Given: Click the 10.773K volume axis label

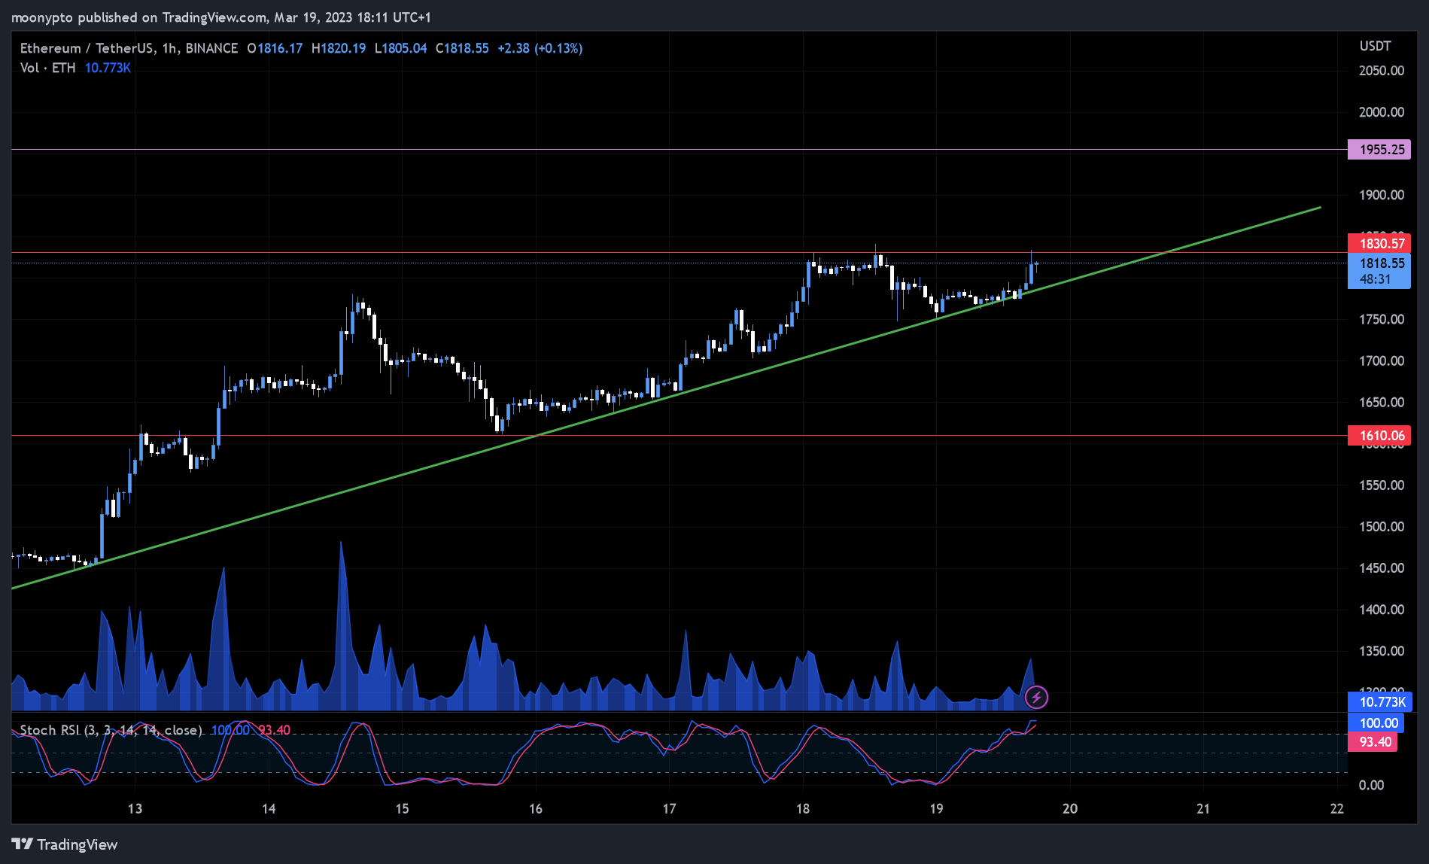Looking at the screenshot, I should [1379, 701].
